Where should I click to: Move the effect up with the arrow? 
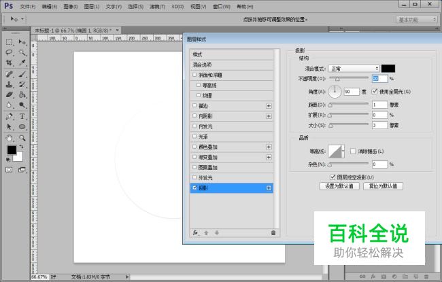click(x=206, y=232)
